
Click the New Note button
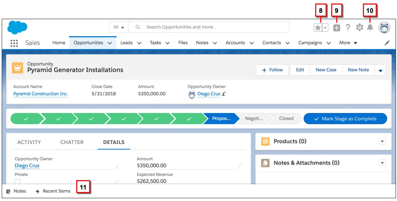coord(358,70)
